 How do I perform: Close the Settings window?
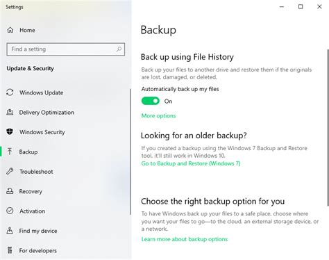319,7
